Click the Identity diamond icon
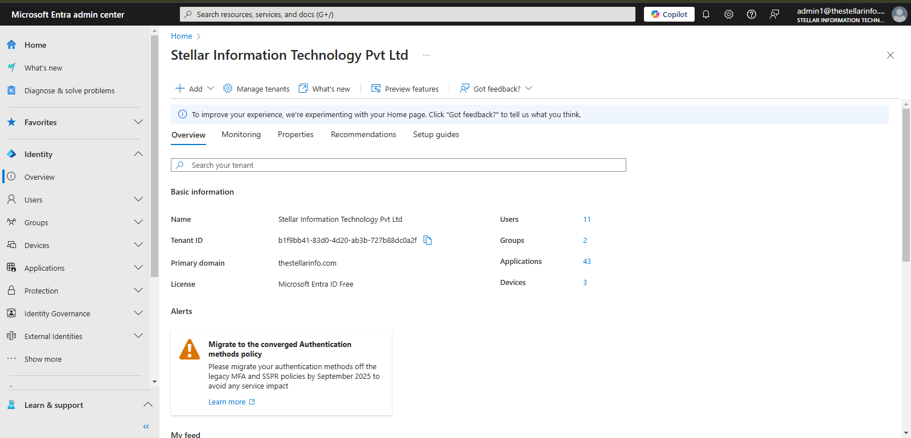 tap(11, 154)
